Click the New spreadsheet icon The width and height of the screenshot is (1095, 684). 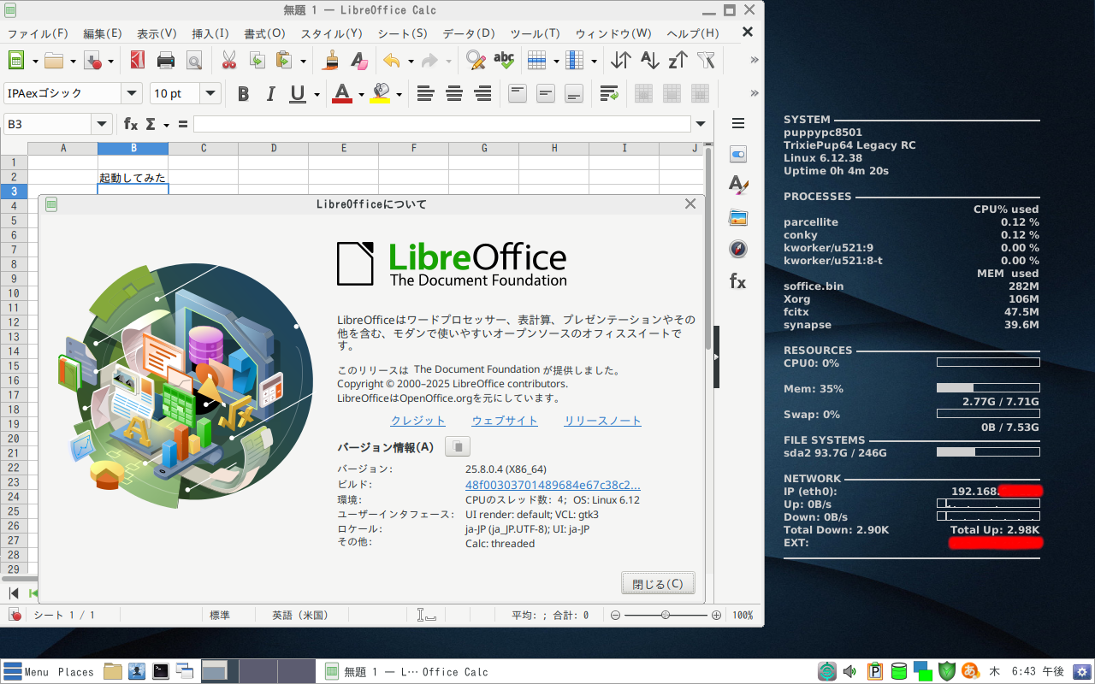click(15, 60)
